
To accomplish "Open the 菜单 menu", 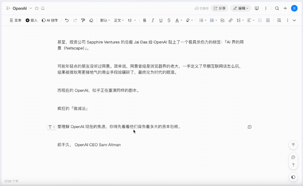I will click(x=15, y=20).
